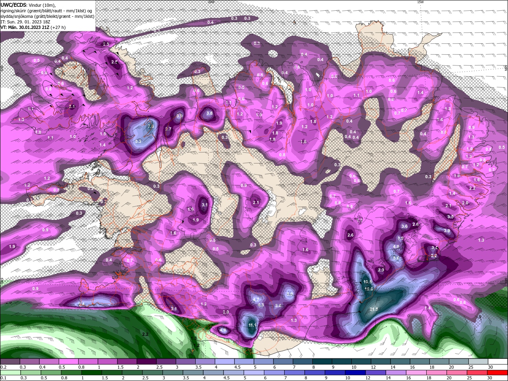Click the red 30 swatch in the rain legend
508x381 pixels.
pos(498,372)
